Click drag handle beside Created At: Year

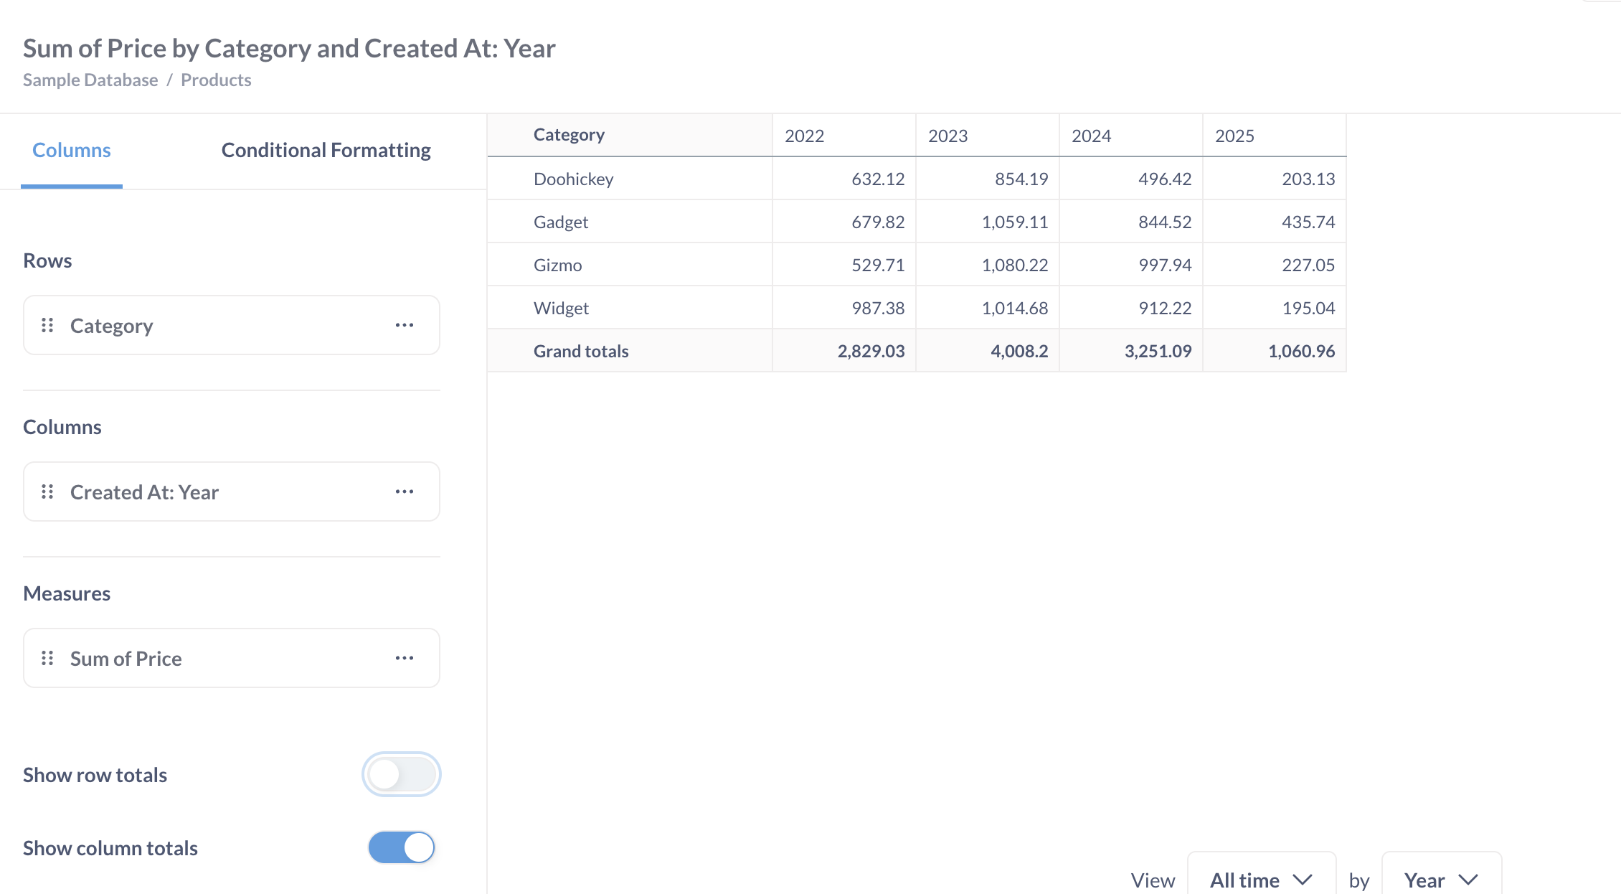pyautogui.click(x=47, y=492)
